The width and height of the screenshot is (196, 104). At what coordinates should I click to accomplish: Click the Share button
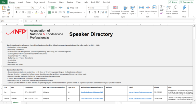pos(173,2)
